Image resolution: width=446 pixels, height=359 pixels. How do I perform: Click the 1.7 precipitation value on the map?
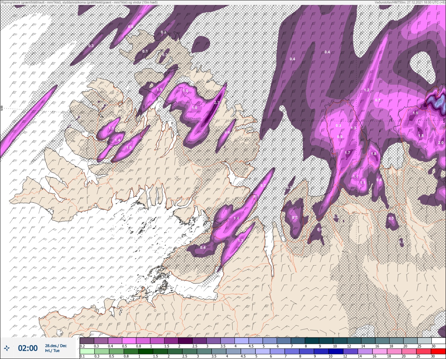tap(347, 153)
